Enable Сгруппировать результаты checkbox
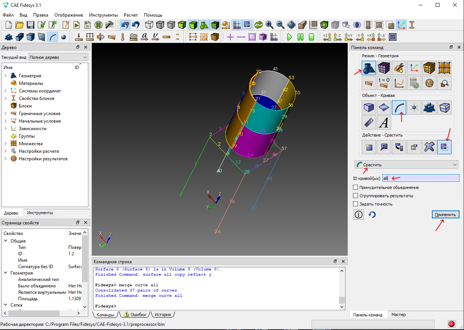Image resolution: width=464 pixels, height=330 pixels. [x=355, y=196]
